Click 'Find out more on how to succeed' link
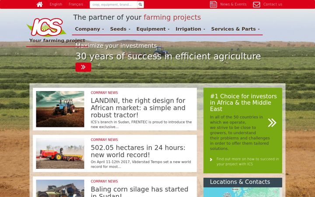This screenshot has width=315, height=197. tap(248, 162)
